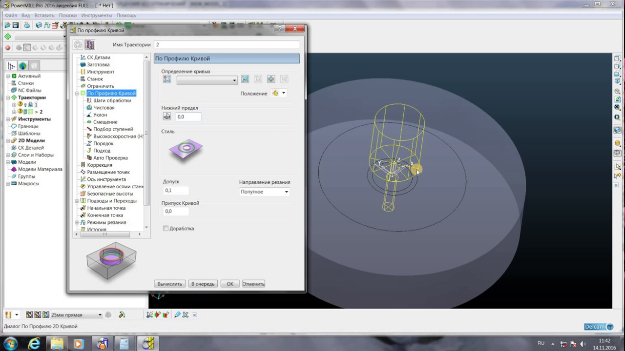Open Internet Explorer from taskbar
This screenshot has width=625, height=351.
pos(34,344)
